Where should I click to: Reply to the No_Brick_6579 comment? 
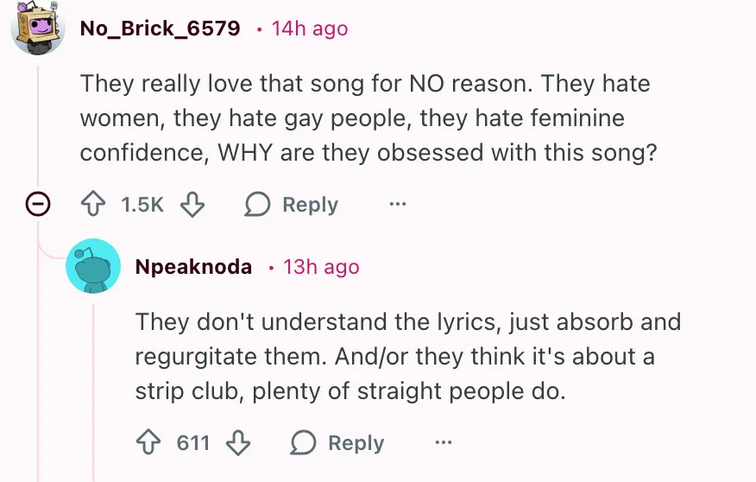click(292, 205)
